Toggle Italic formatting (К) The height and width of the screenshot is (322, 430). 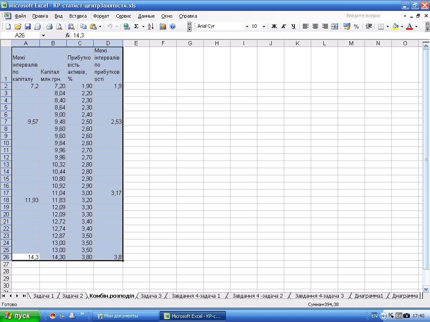click(284, 26)
